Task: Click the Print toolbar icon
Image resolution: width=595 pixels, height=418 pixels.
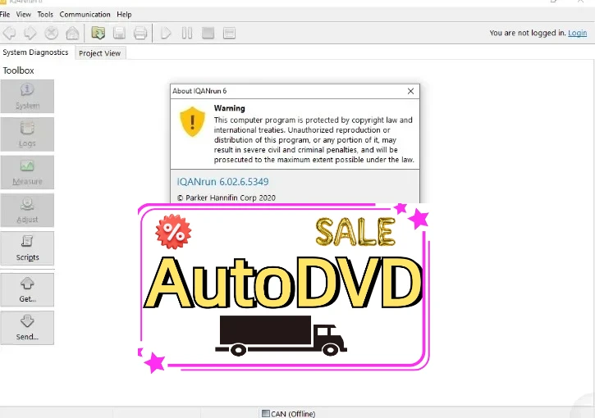Action: tap(140, 33)
